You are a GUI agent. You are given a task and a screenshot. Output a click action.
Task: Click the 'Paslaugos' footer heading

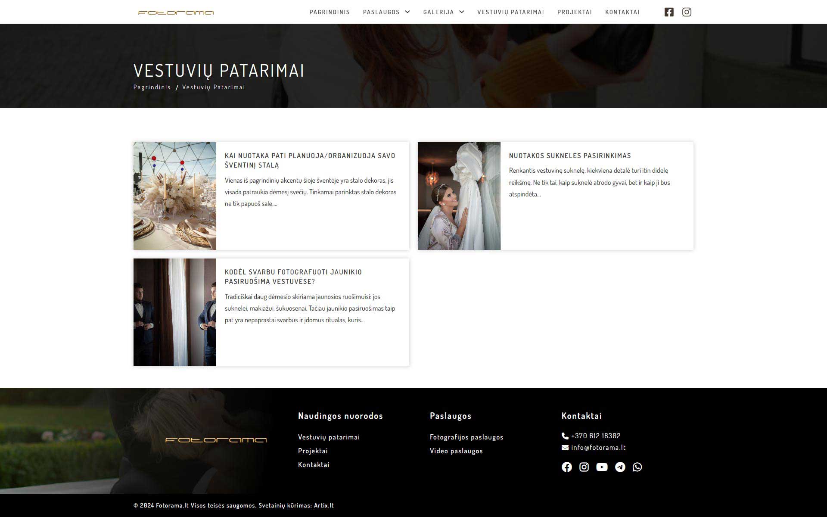point(451,416)
